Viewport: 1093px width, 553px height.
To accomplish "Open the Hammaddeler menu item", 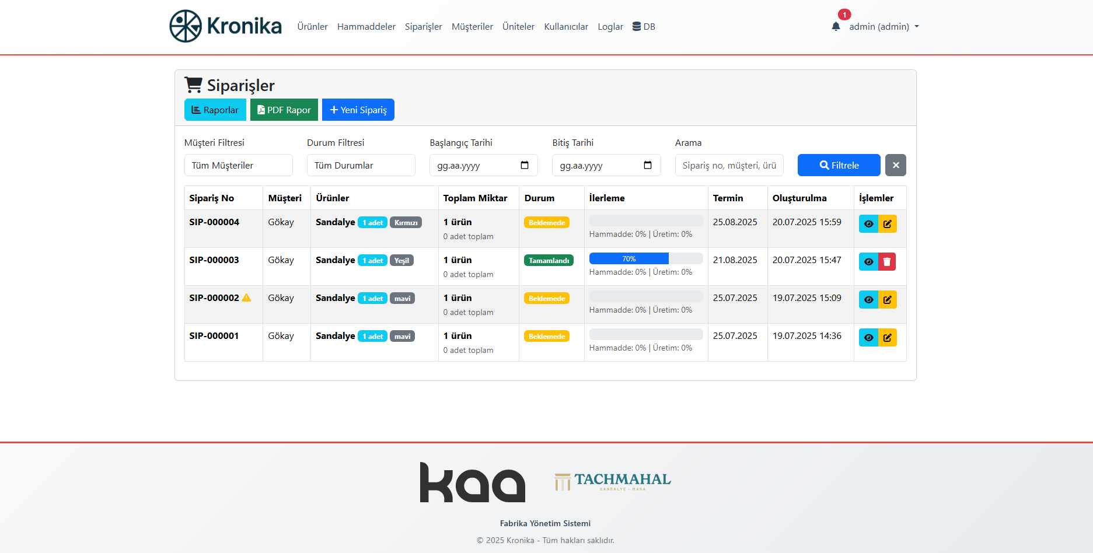I will 366,27.
